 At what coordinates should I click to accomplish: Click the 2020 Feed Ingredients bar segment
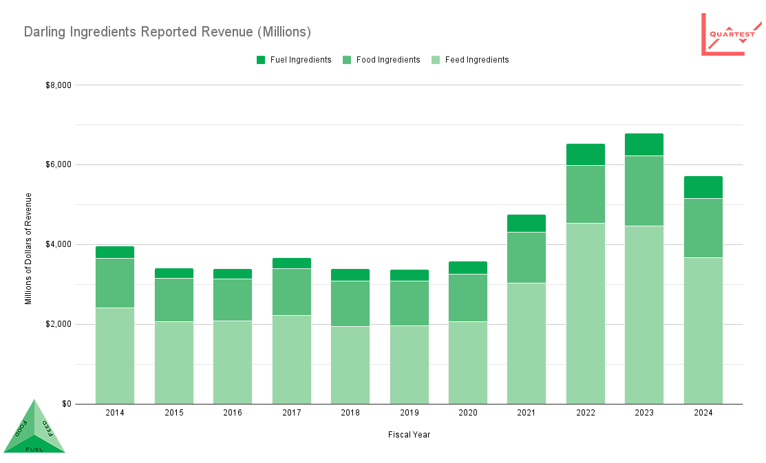coord(468,363)
